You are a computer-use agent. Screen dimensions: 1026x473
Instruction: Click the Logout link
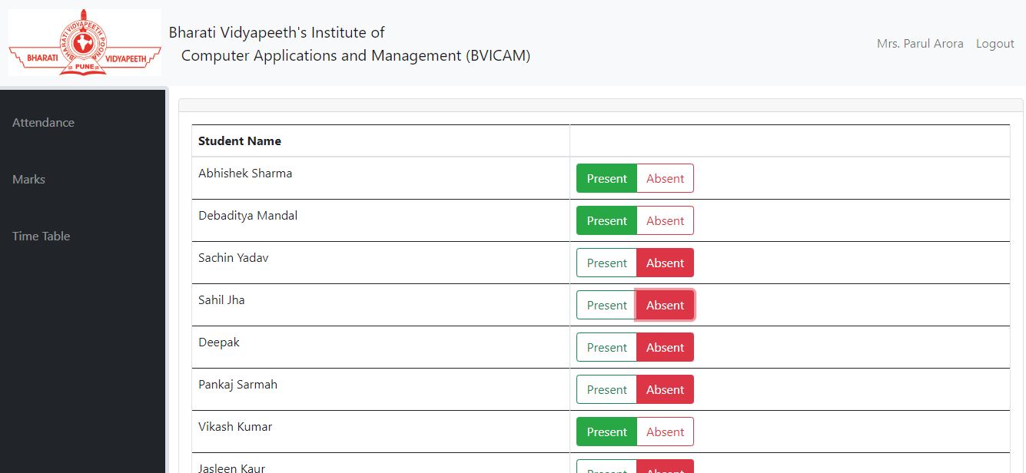tap(994, 43)
